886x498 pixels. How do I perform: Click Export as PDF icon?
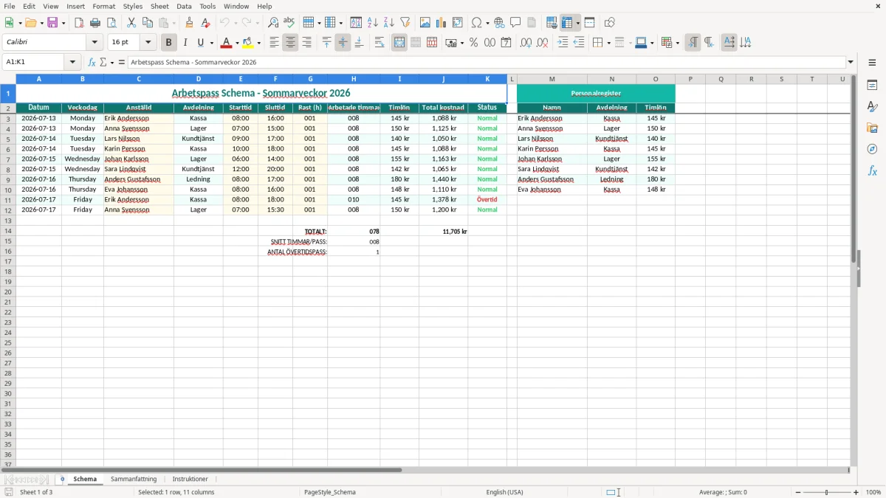pos(79,23)
